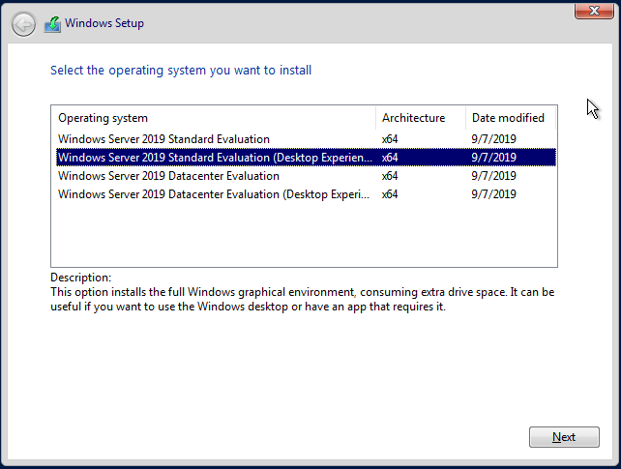Click the Date modified column header
This screenshot has height=469, width=621.
[511, 118]
